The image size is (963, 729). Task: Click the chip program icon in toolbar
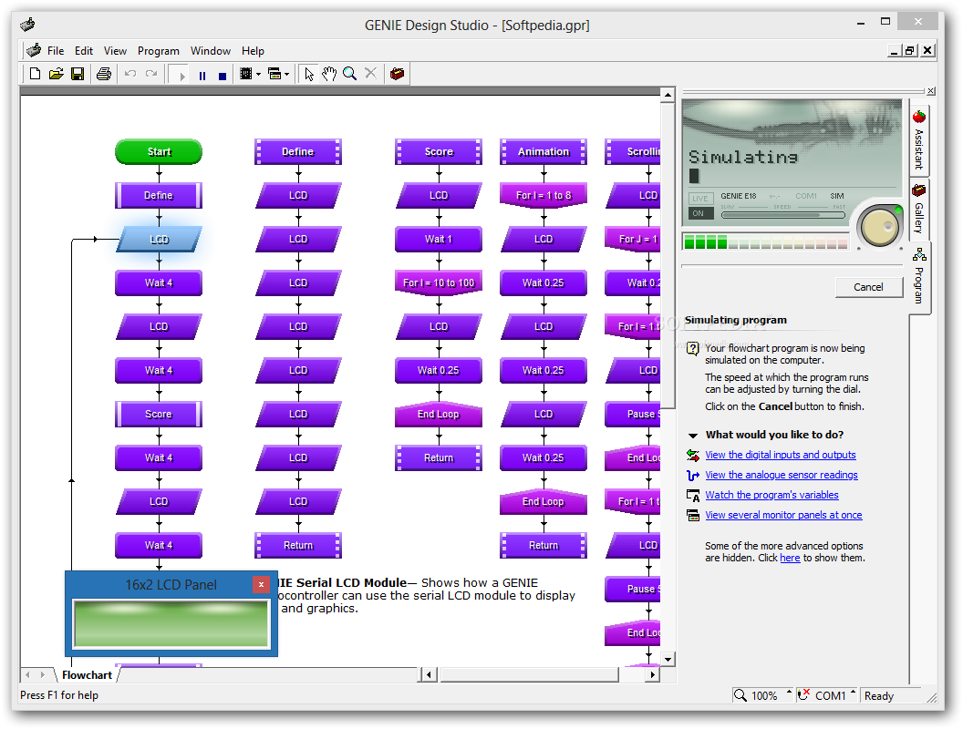(x=245, y=74)
